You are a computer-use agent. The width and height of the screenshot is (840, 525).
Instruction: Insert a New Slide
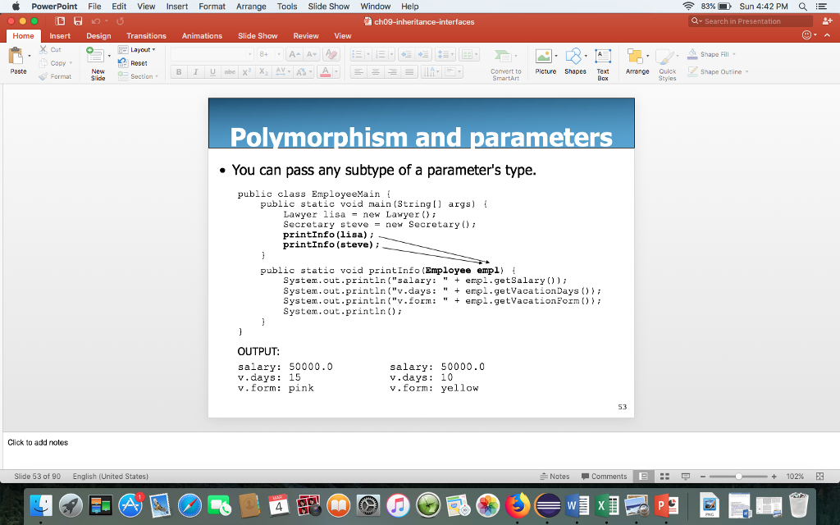(97, 63)
